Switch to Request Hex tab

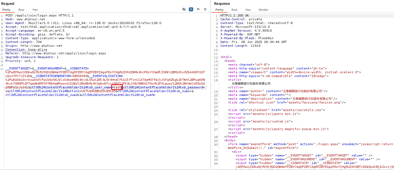tap(35, 10)
